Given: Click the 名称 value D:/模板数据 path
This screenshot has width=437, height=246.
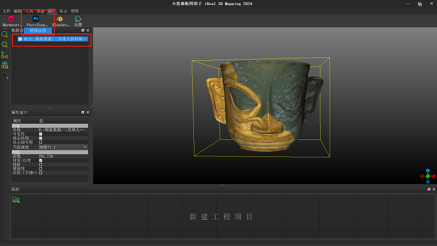Looking at the screenshot, I should pos(61,130).
